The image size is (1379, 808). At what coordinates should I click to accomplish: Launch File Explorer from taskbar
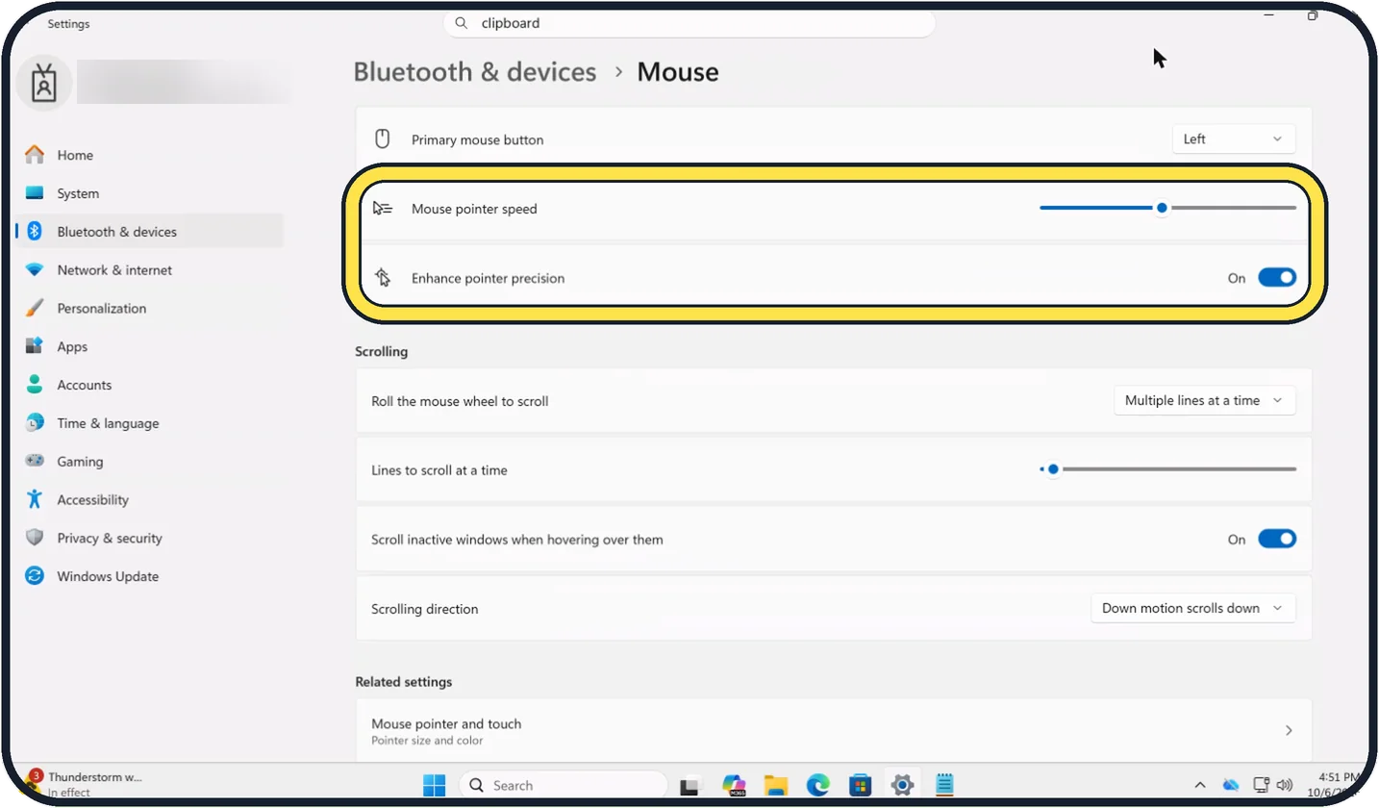[x=776, y=785]
